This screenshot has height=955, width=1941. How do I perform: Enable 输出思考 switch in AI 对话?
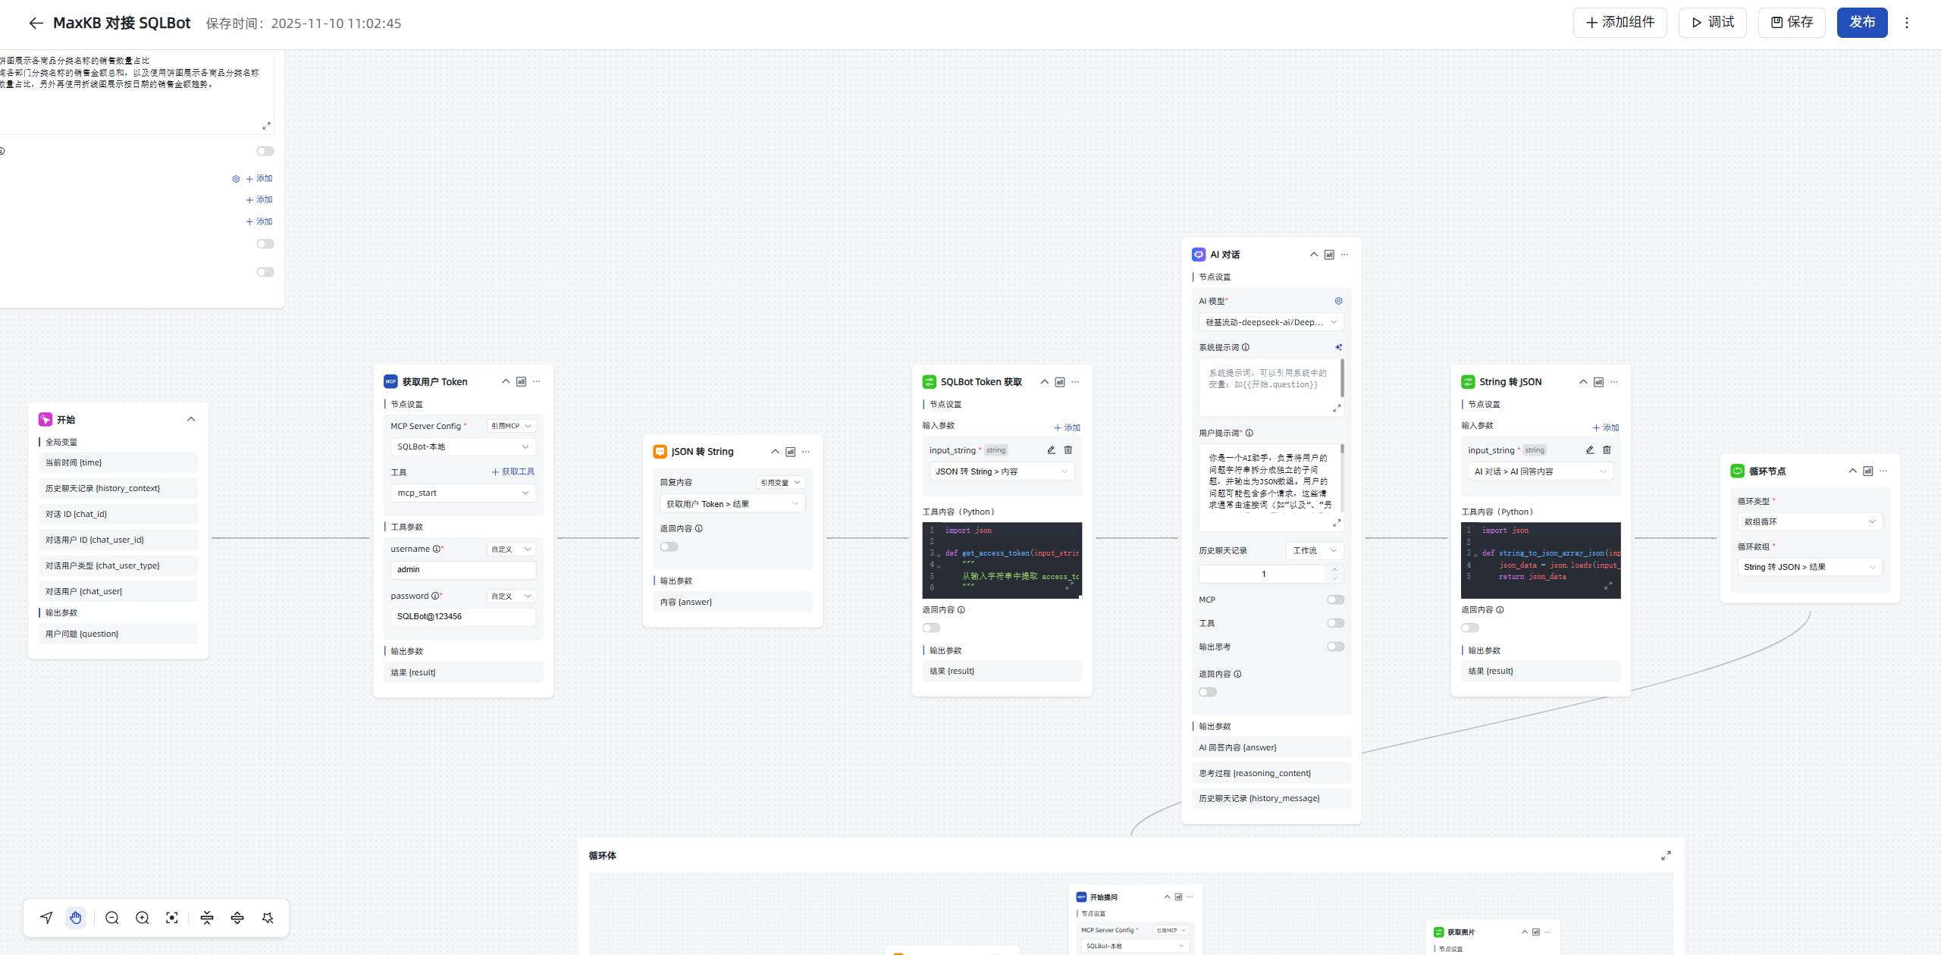[1335, 647]
